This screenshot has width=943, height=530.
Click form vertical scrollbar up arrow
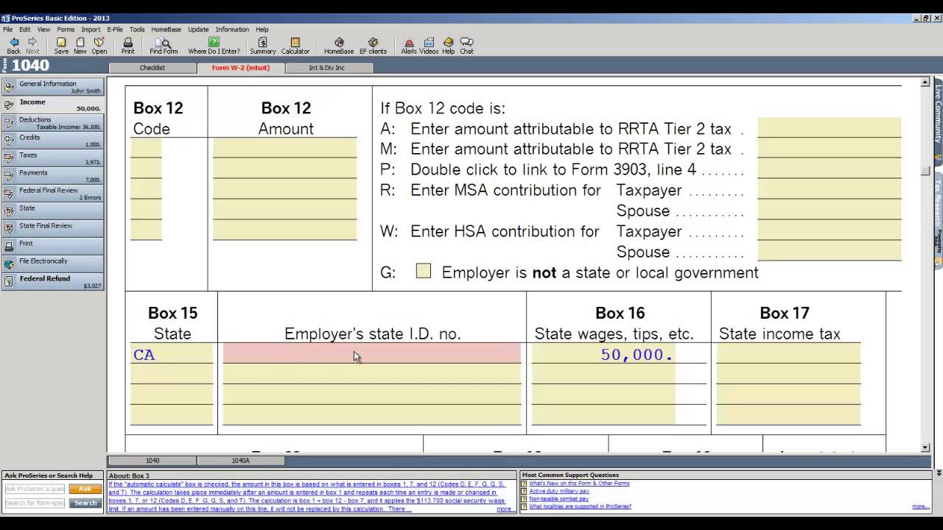tap(925, 82)
